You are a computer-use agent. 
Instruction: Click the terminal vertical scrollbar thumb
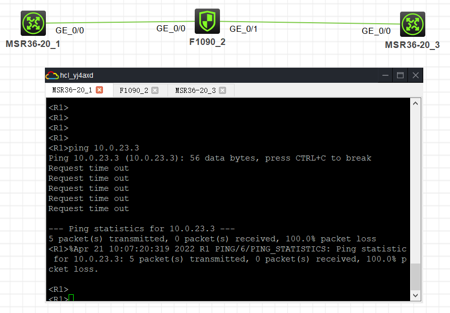point(415,277)
